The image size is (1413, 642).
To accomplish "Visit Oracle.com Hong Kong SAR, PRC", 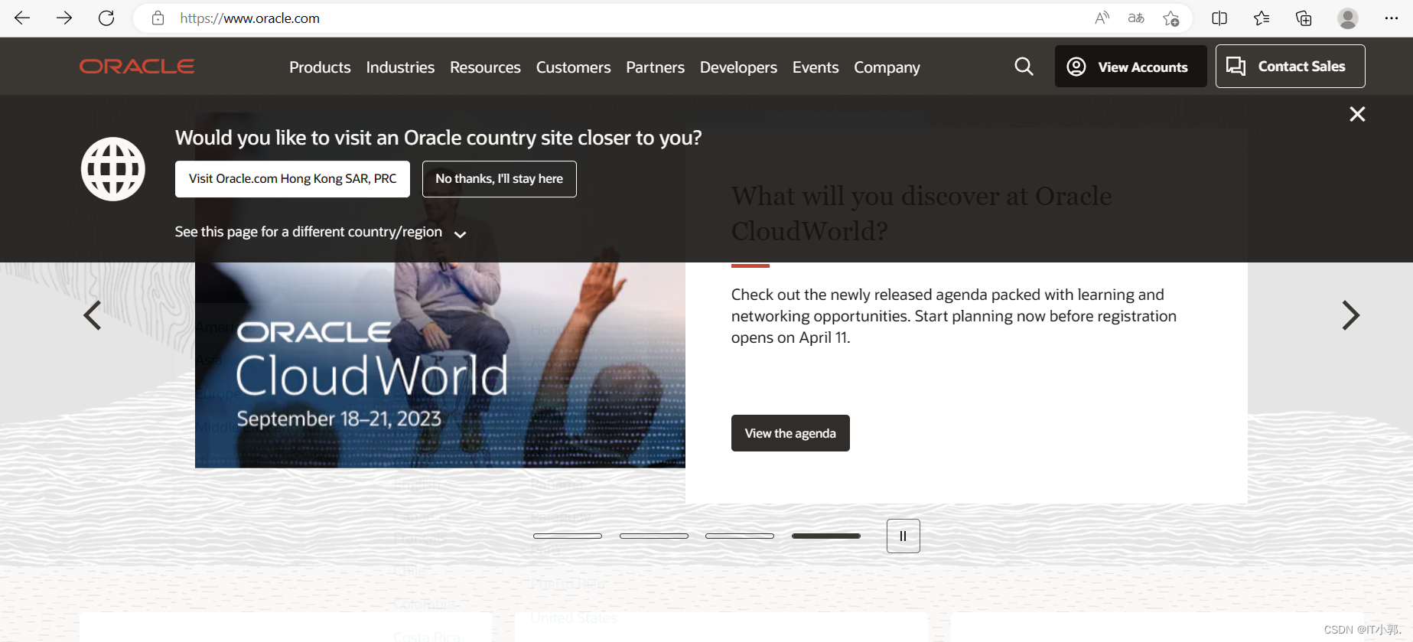I will 292,179.
